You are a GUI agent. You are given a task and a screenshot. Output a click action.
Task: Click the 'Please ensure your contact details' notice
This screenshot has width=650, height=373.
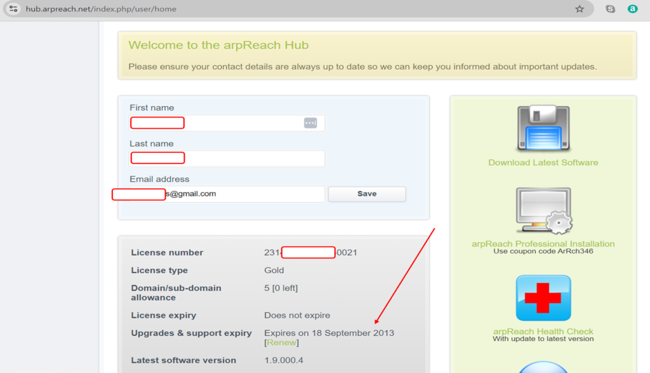[362, 67]
